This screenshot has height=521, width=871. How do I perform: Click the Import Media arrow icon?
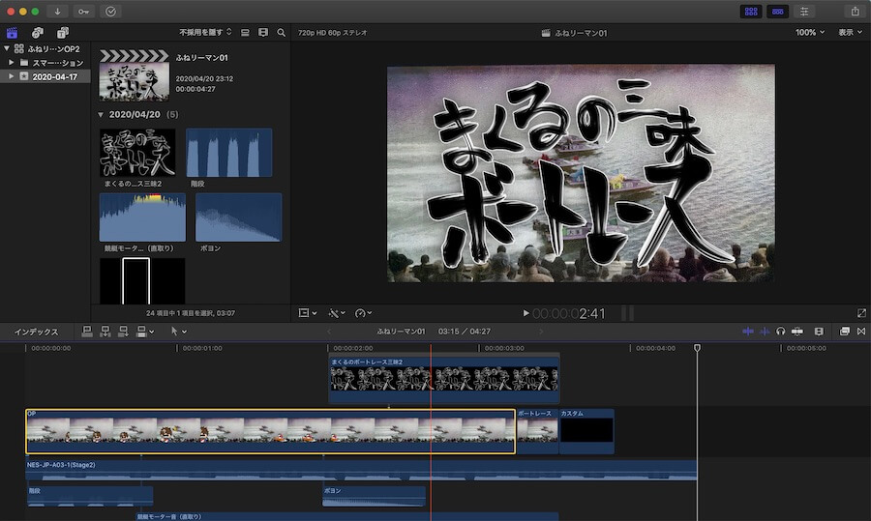pos(57,11)
